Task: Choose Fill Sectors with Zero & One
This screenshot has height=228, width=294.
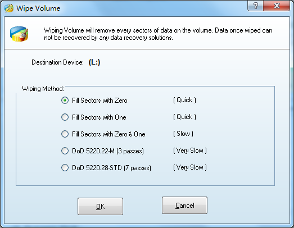Action: coord(65,134)
